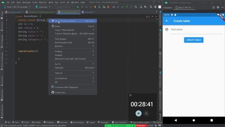Open the Build menu in menu bar
Image resolution: width=225 pixels, height=127 pixels.
click(51, 2)
